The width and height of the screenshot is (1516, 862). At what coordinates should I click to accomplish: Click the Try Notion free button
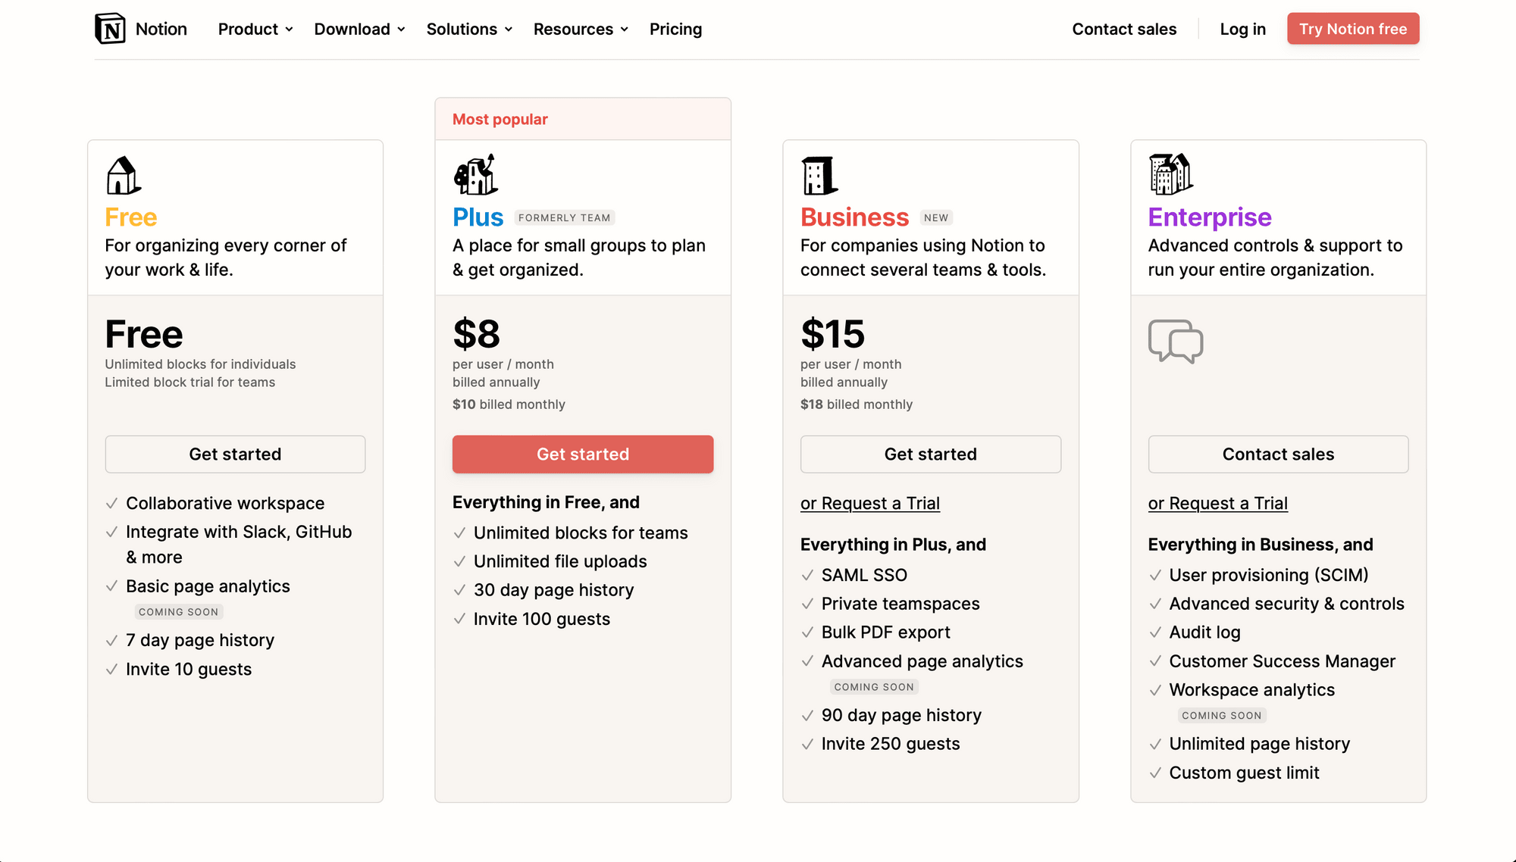pos(1353,29)
